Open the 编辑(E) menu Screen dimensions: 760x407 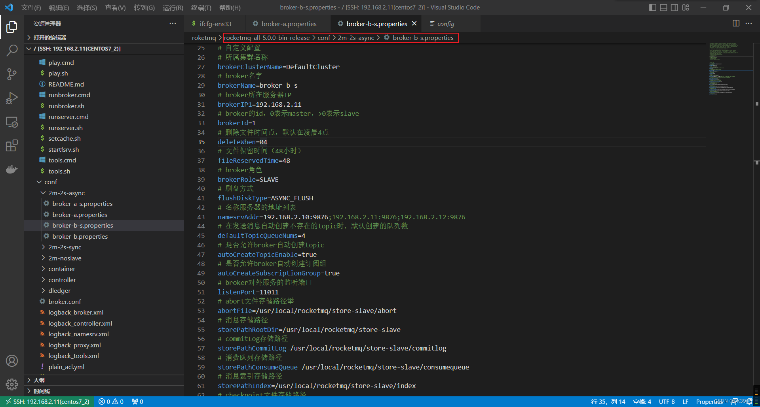click(59, 8)
